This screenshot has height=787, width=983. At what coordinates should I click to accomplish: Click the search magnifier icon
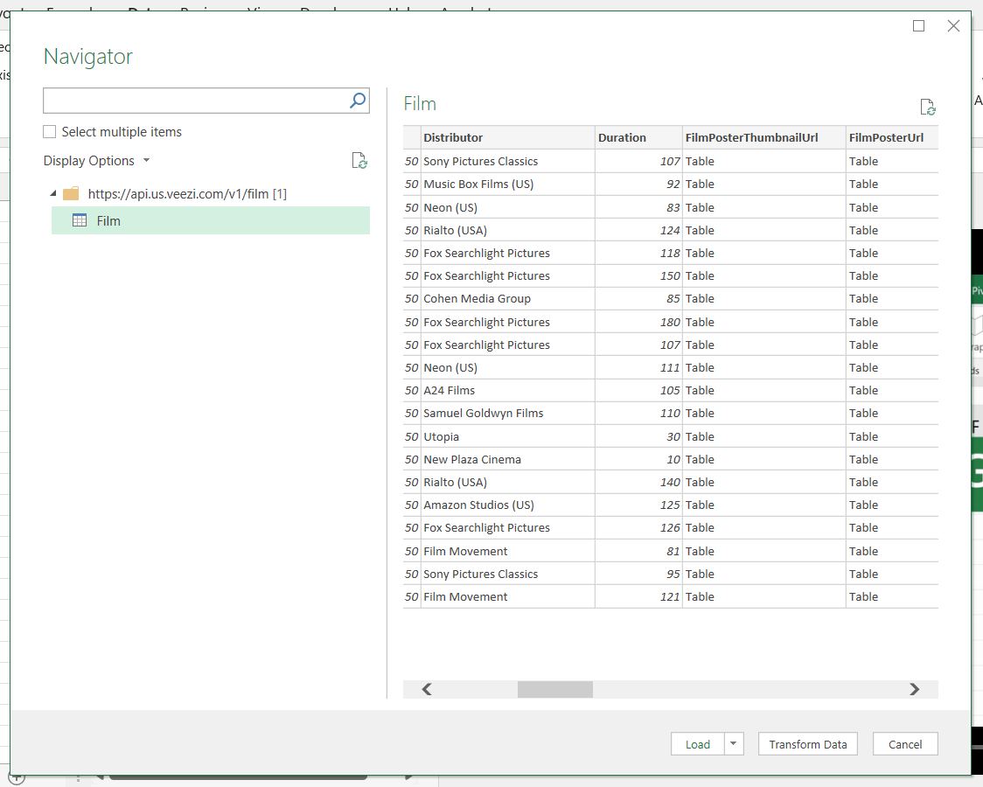coord(357,100)
